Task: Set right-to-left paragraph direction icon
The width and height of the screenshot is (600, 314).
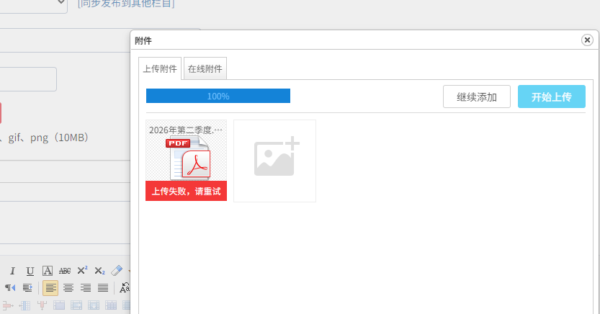Action: click(10, 287)
